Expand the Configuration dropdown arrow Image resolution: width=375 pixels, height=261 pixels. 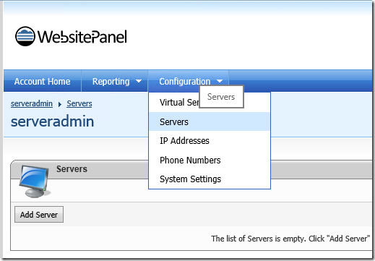220,81
